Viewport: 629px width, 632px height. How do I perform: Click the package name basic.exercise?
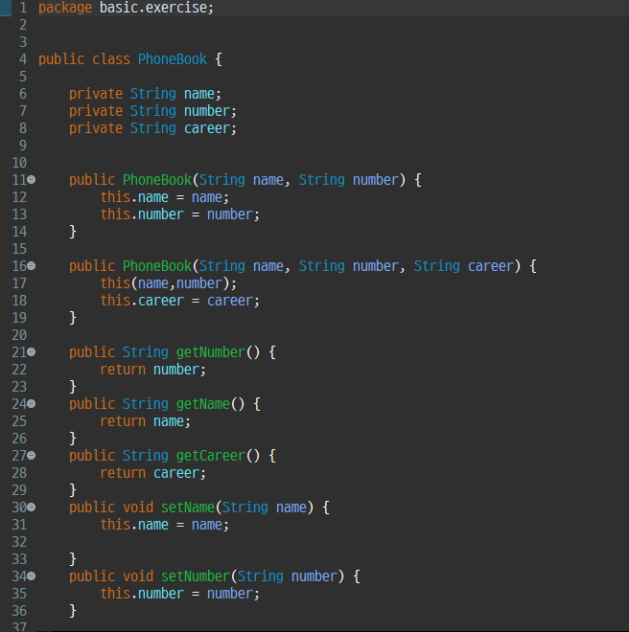[153, 8]
